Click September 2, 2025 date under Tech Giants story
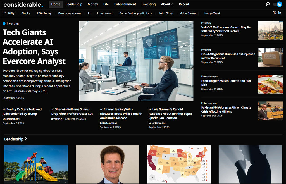Viewport: 286px width, 184px height. coord(13,98)
